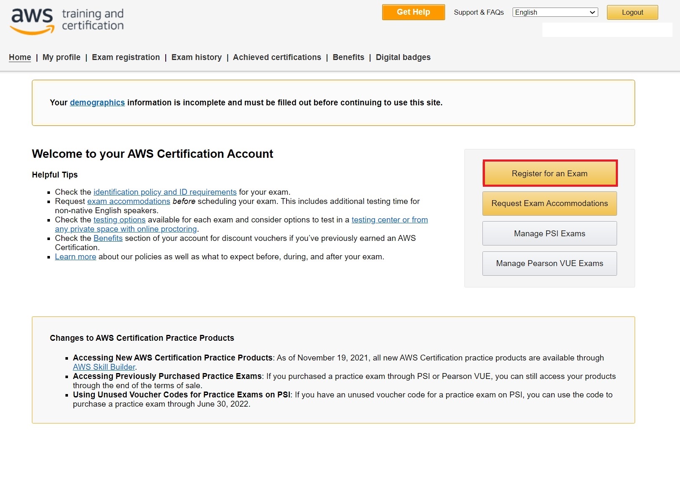Open the testing center or online proctoring link
Image resolution: width=680 pixels, height=491 pixels.
(390, 220)
